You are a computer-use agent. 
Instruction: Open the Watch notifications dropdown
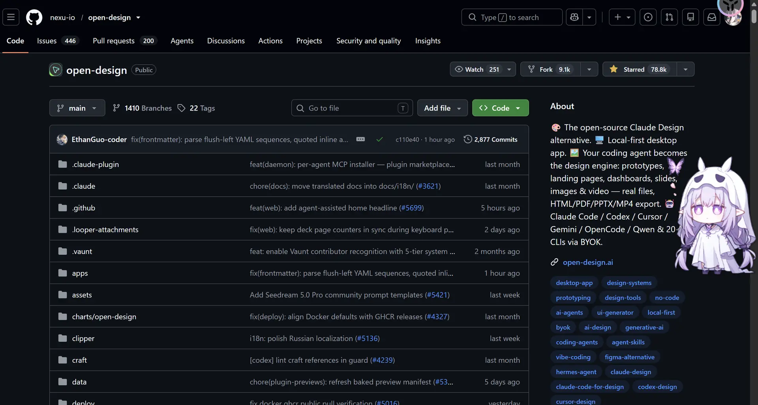click(x=483, y=69)
